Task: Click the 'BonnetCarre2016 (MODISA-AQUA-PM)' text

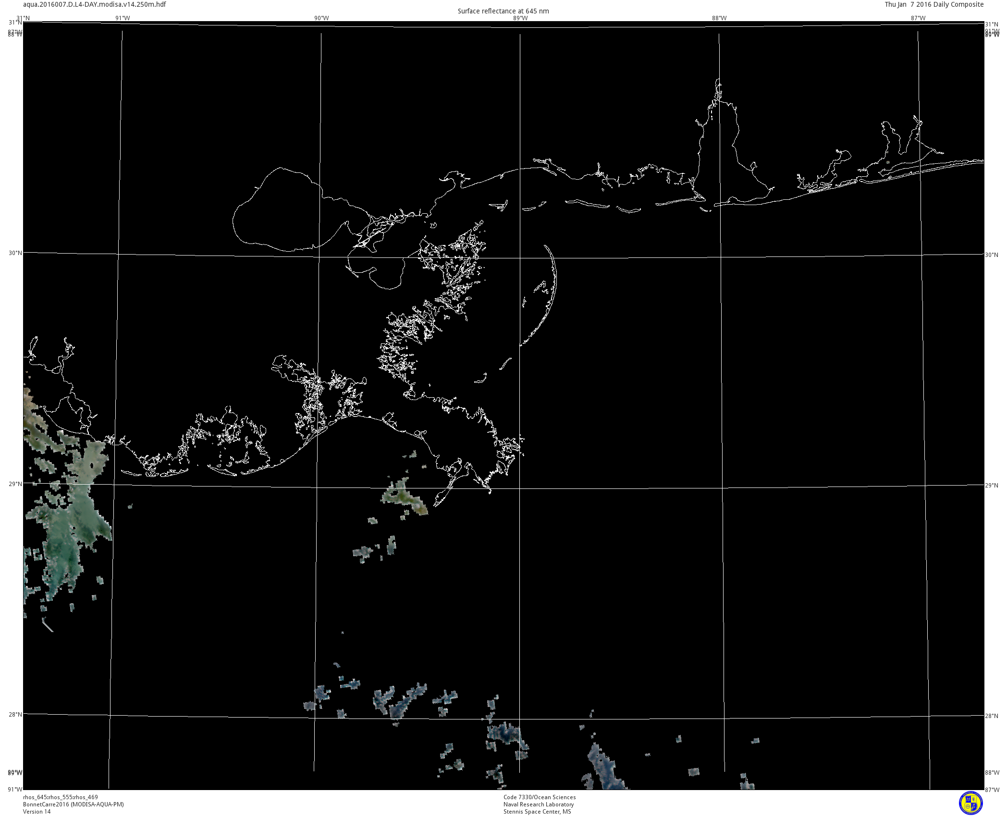Action: tap(74, 804)
